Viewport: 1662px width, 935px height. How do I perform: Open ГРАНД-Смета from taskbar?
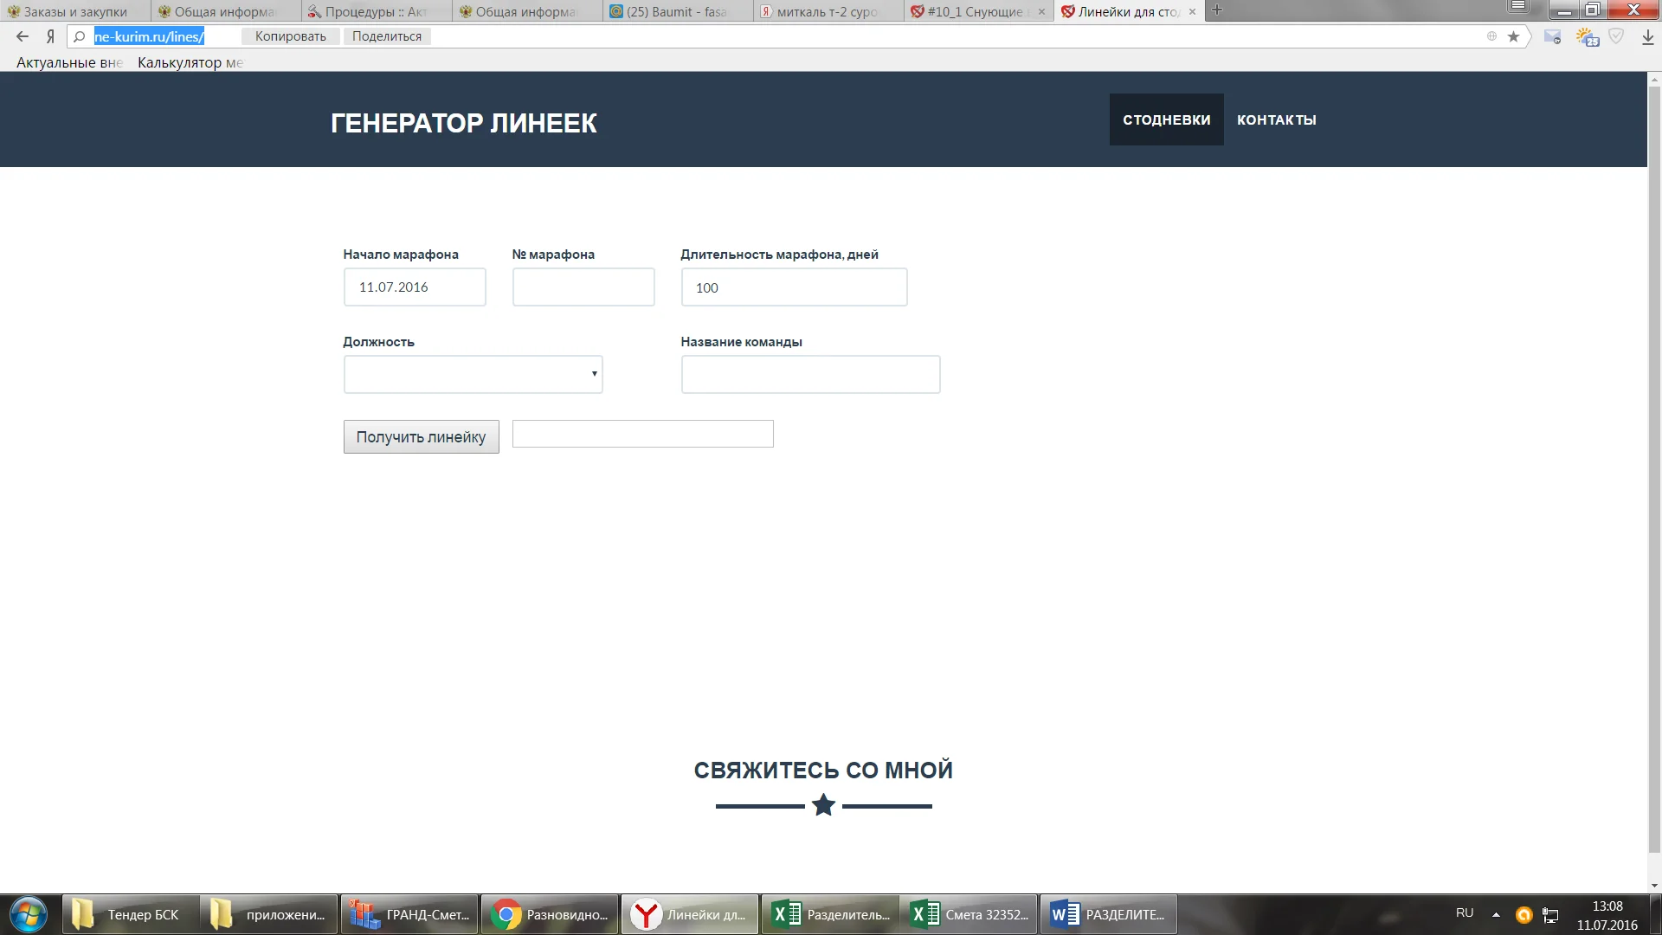409,914
